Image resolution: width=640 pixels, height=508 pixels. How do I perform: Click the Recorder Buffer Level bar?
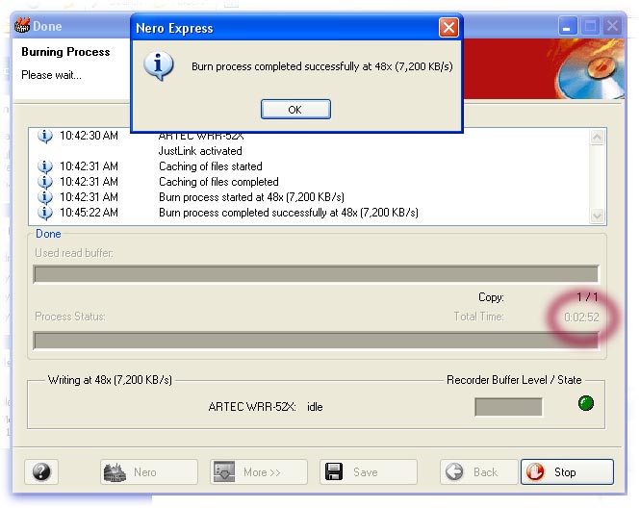(508, 407)
